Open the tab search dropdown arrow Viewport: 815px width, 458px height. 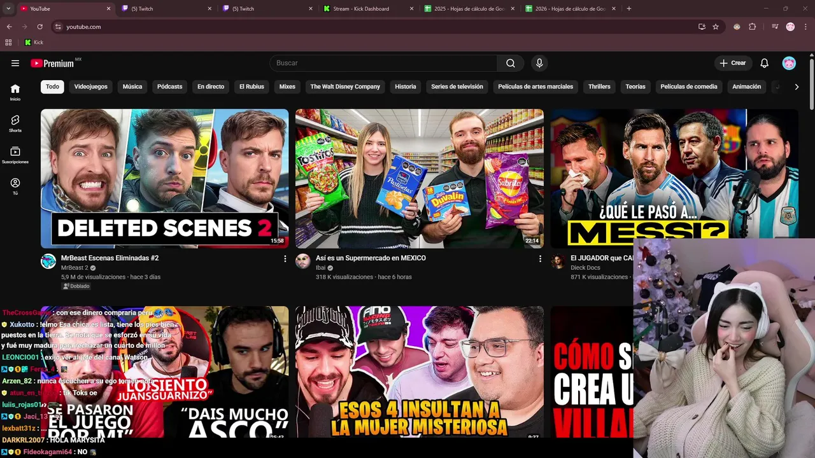pyautogui.click(x=8, y=9)
